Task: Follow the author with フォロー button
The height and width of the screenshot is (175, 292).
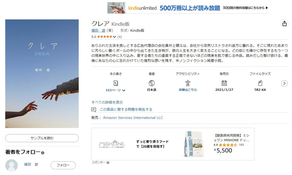Action: (x=63, y=165)
